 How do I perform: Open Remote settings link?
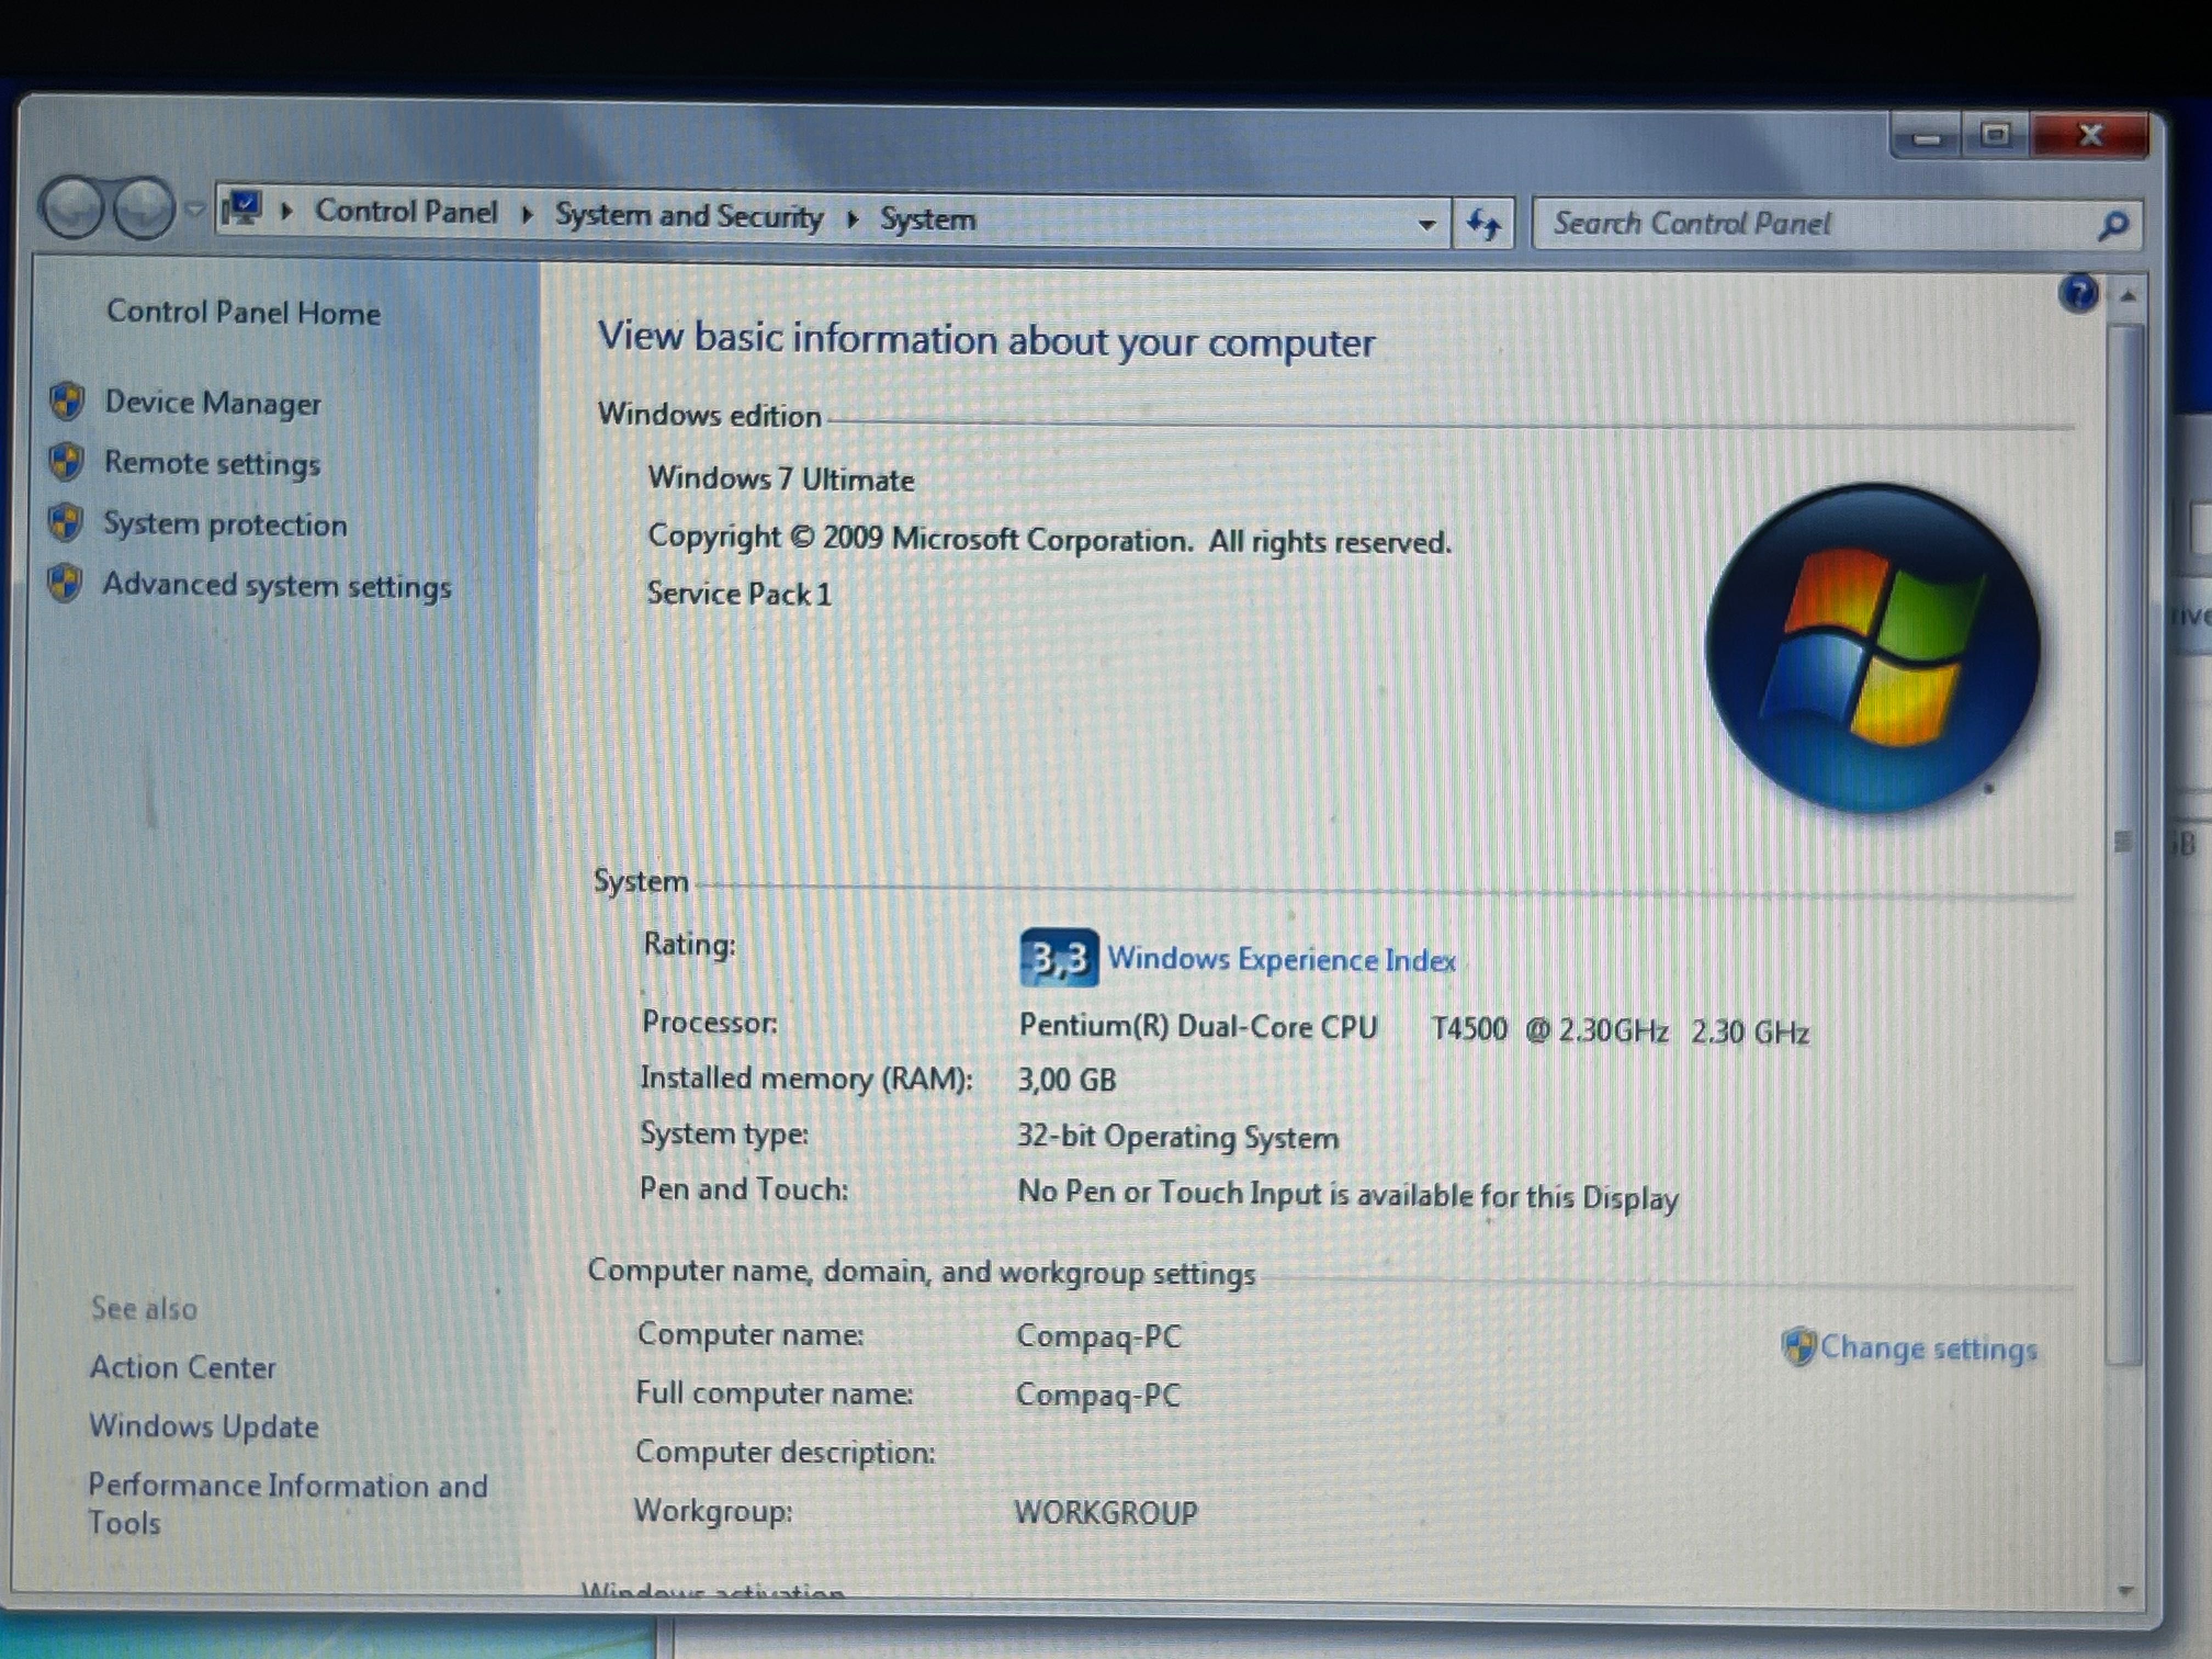pyautogui.click(x=212, y=464)
